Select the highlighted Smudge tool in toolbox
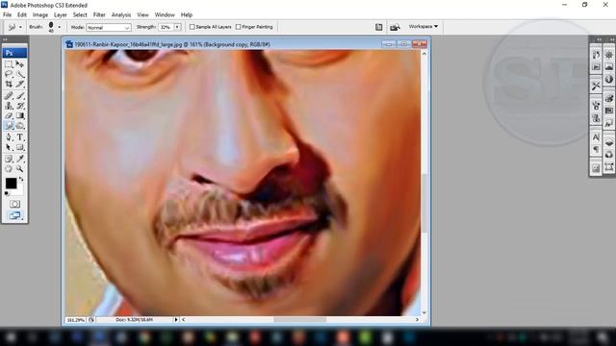616x346 pixels. pos(9,126)
